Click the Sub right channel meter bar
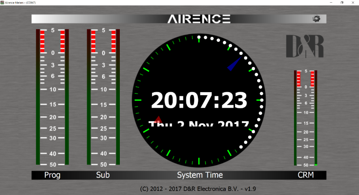 (x=118, y=97)
